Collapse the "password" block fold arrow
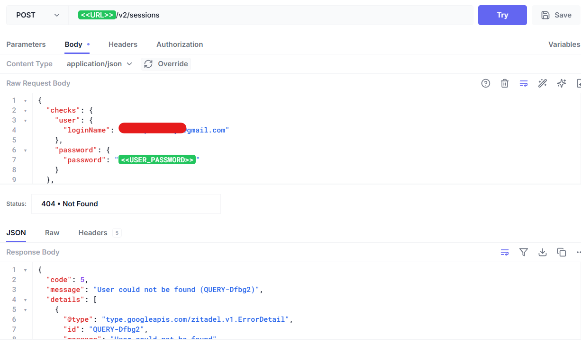The image size is (581, 344). tap(25, 150)
